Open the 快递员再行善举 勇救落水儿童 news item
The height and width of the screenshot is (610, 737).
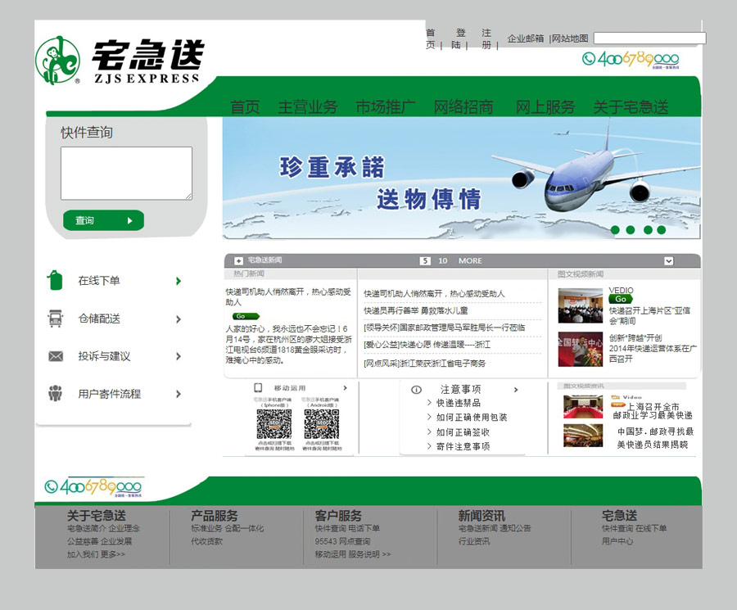coord(416,310)
